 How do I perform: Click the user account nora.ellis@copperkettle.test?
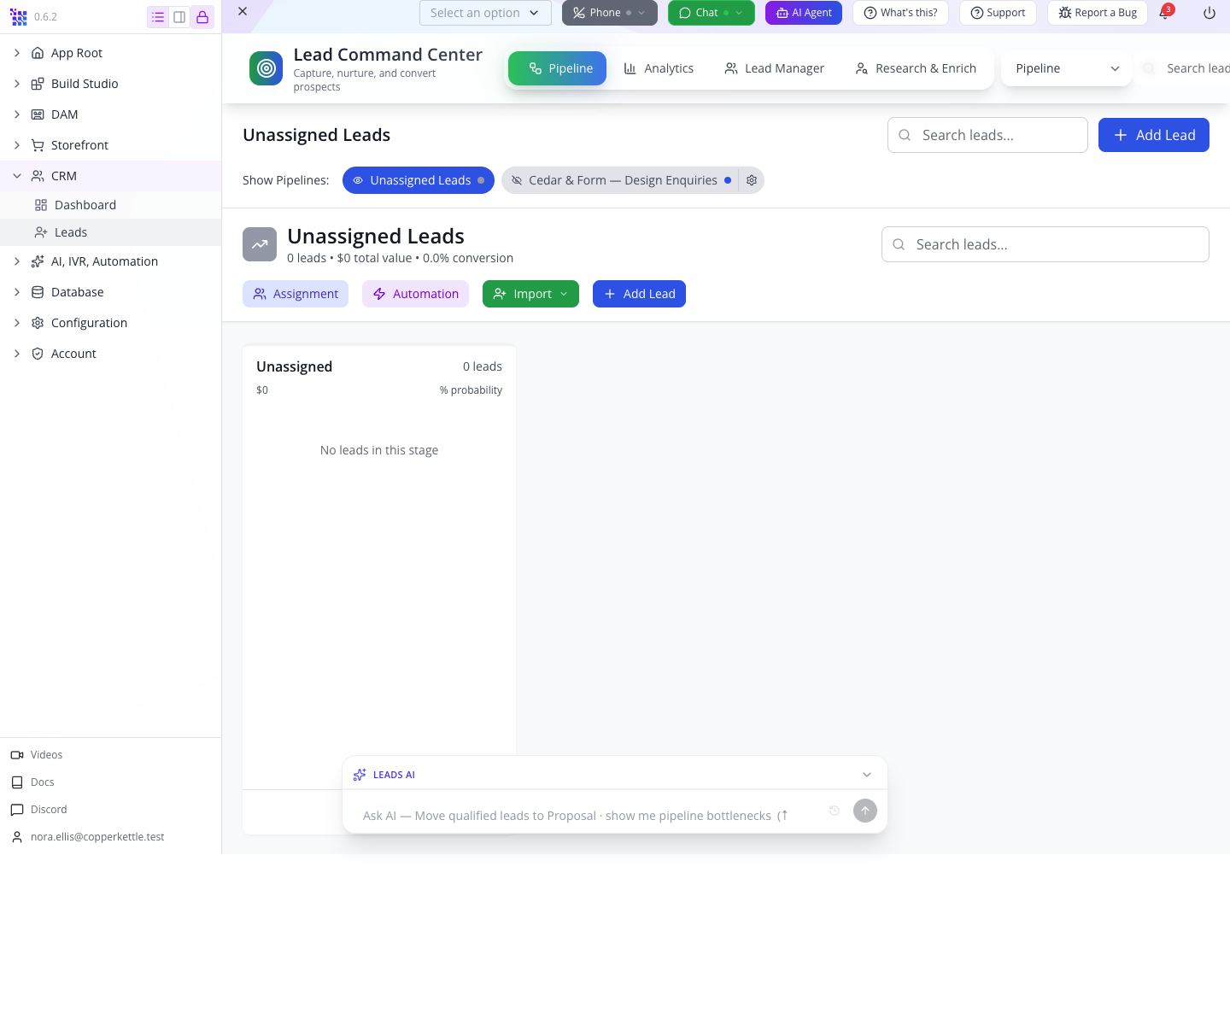[88, 837]
